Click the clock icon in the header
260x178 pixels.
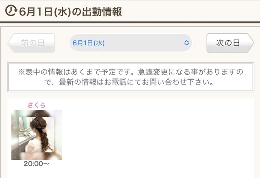[x=11, y=11]
